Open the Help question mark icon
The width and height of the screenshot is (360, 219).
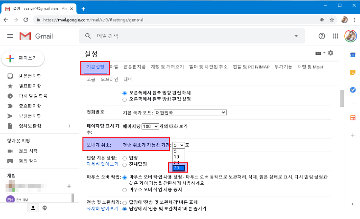tap(322, 36)
